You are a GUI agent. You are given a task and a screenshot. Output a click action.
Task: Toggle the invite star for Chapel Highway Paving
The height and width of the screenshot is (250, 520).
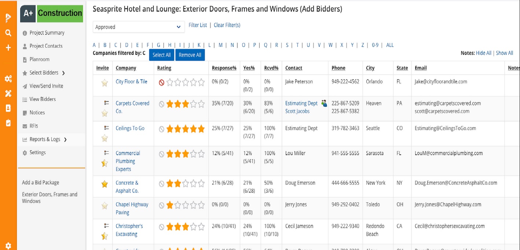point(105,206)
